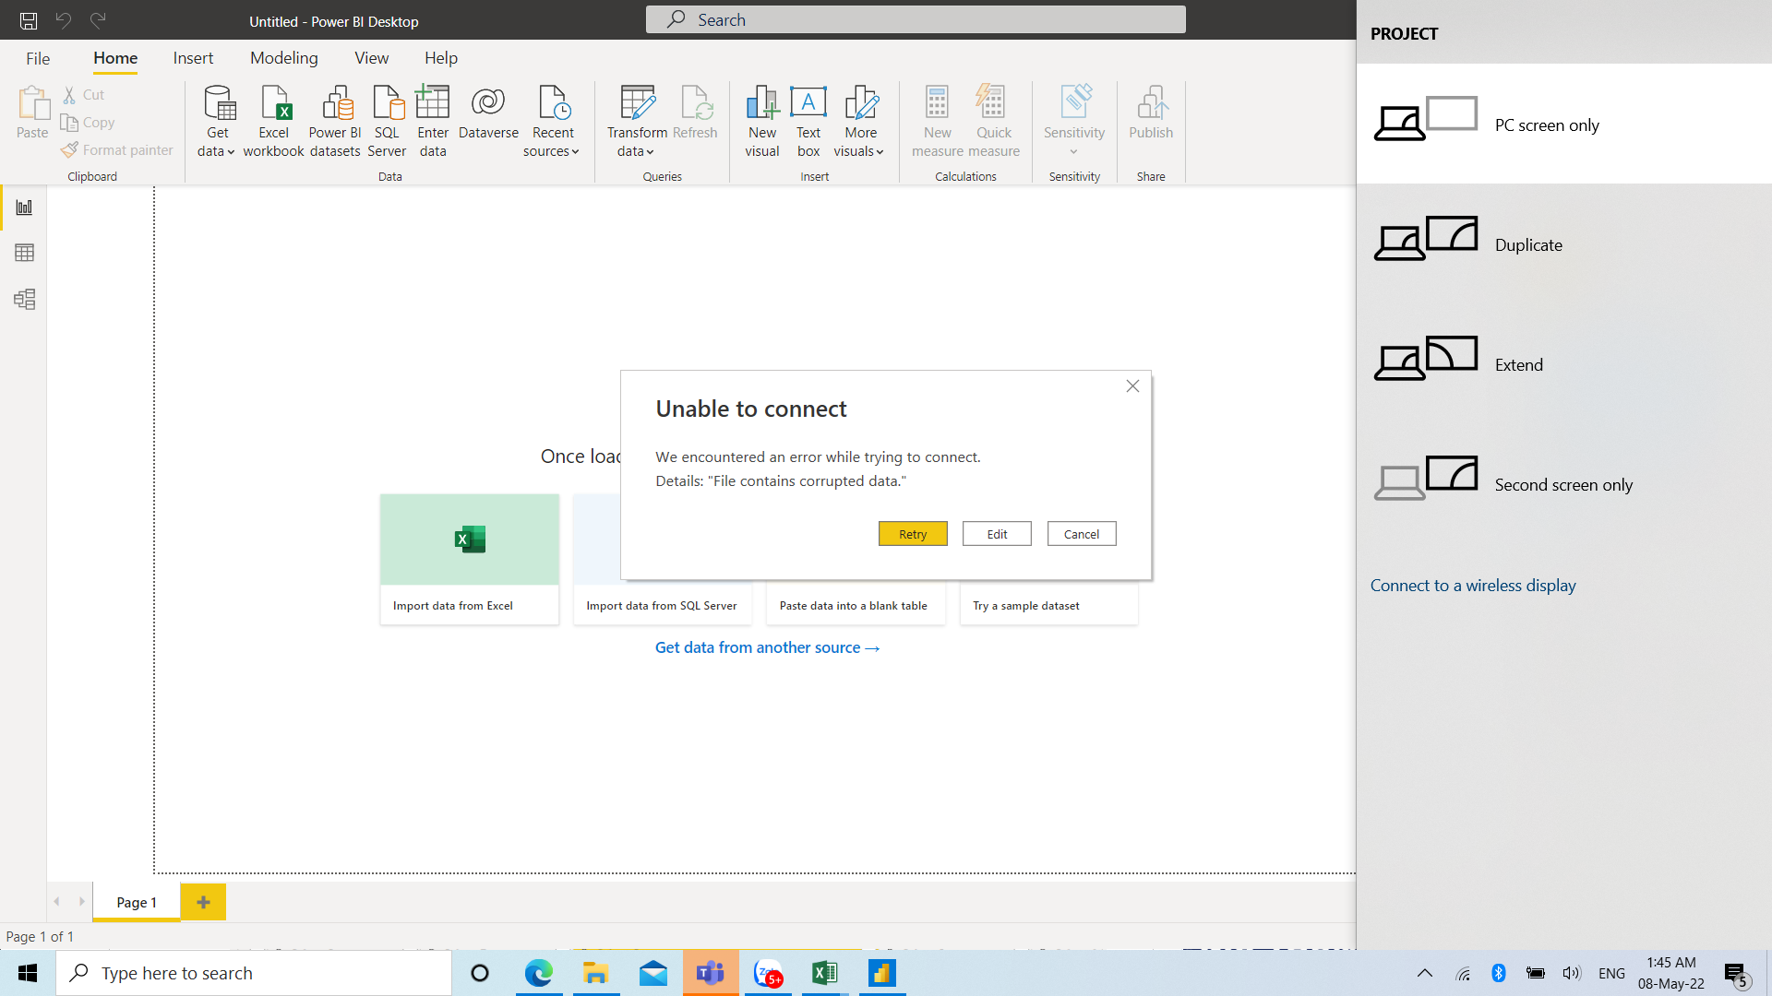Select Extend projection mode
The width and height of the screenshot is (1772, 996).
pyautogui.click(x=1564, y=364)
